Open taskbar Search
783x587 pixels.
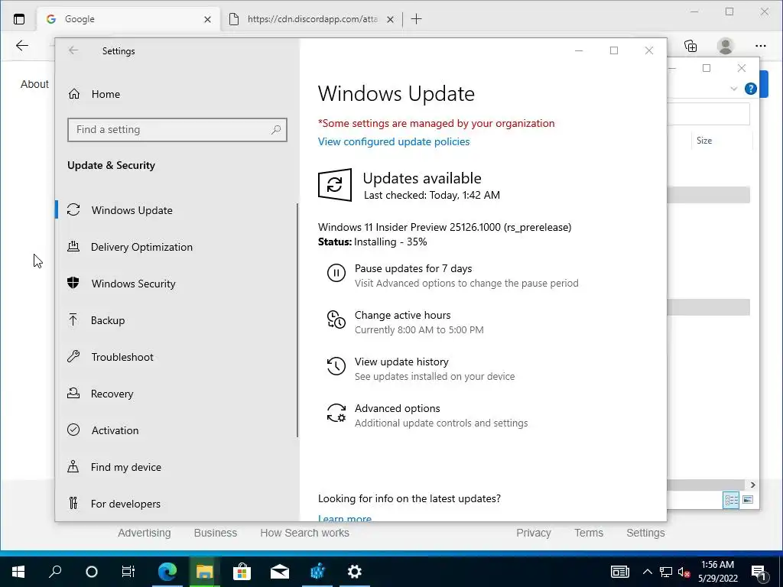coord(55,571)
